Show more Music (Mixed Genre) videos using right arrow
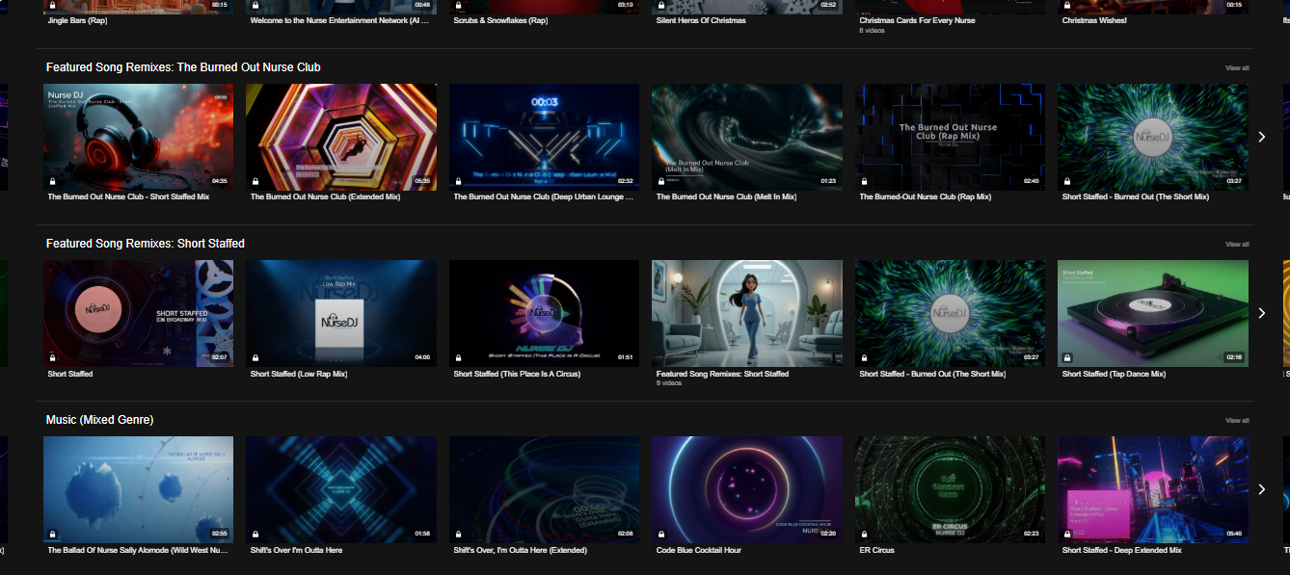This screenshot has height=575, width=1290. point(1261,489)
